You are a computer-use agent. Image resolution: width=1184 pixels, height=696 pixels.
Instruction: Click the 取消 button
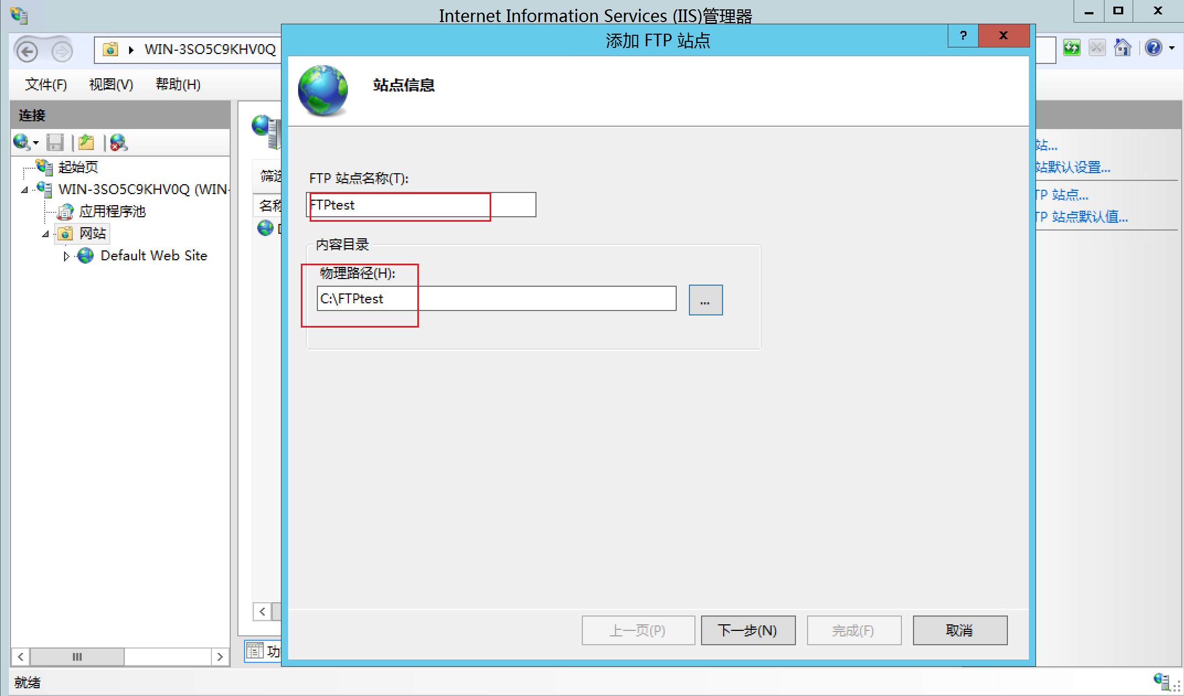coord(959,630)
